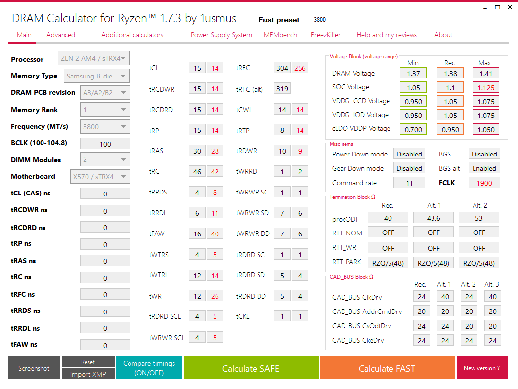Image resolution: width=518 pixels, height=389 pixels.
Task: Click the tFAW compare value 40
Action: [215, 233]
